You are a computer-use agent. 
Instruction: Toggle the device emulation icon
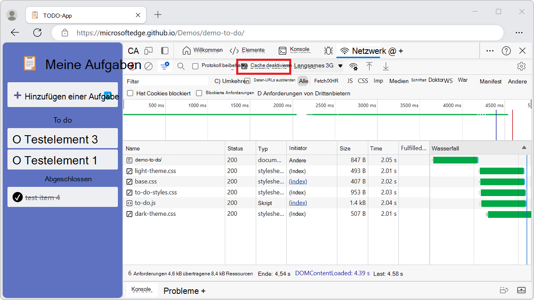[x=149, y=51]
